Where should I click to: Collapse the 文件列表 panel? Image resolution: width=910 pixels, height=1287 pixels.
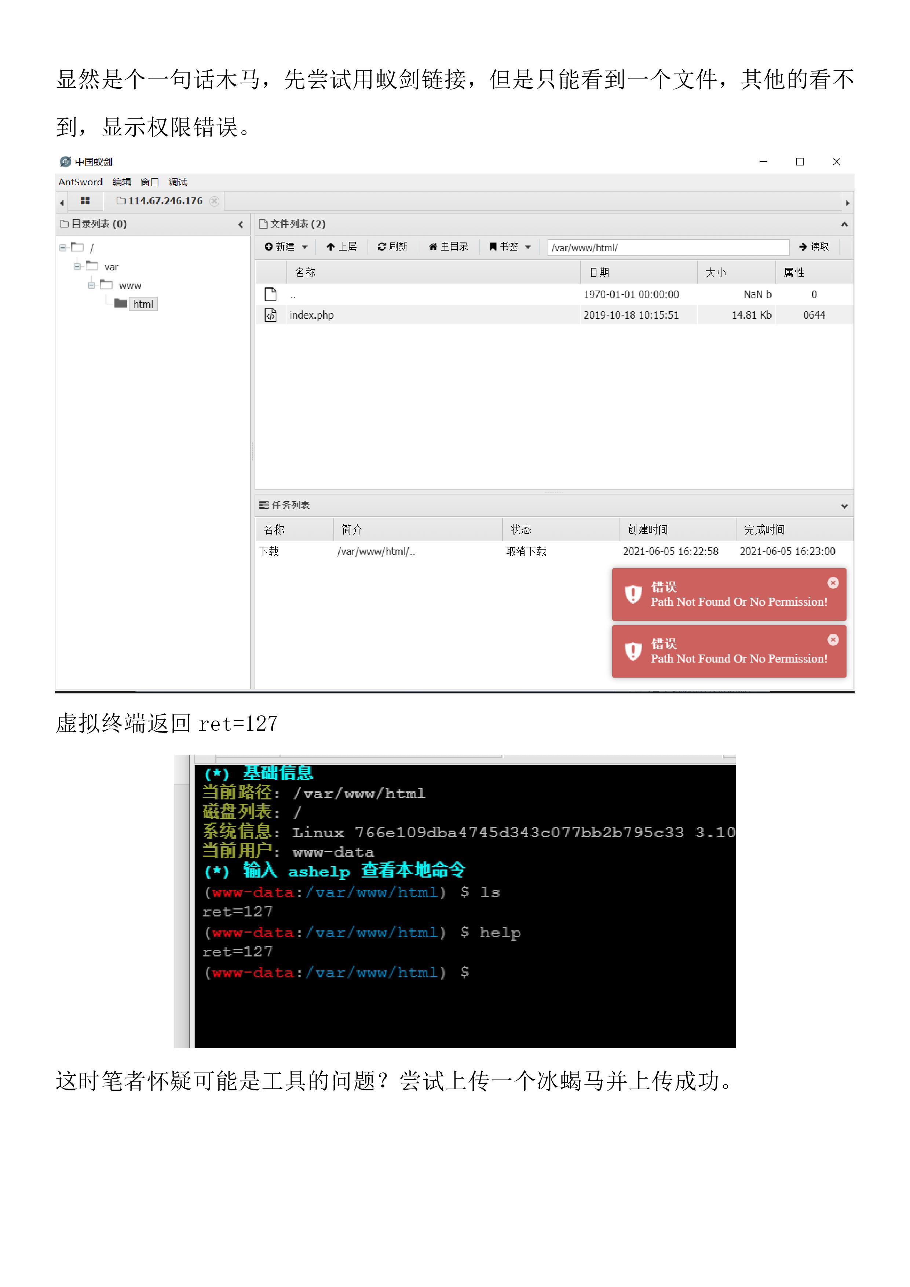[x=844, y=224]
